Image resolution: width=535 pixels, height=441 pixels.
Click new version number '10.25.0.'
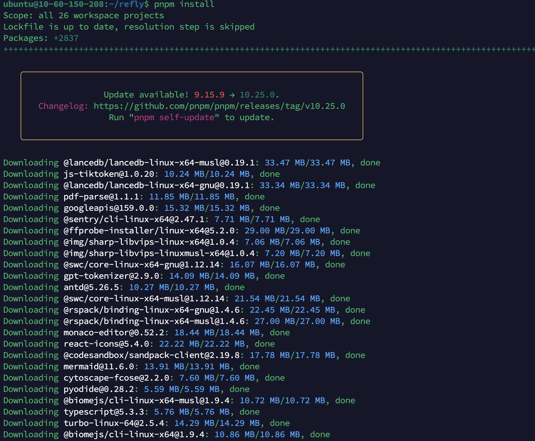click(x=260, y=95)
